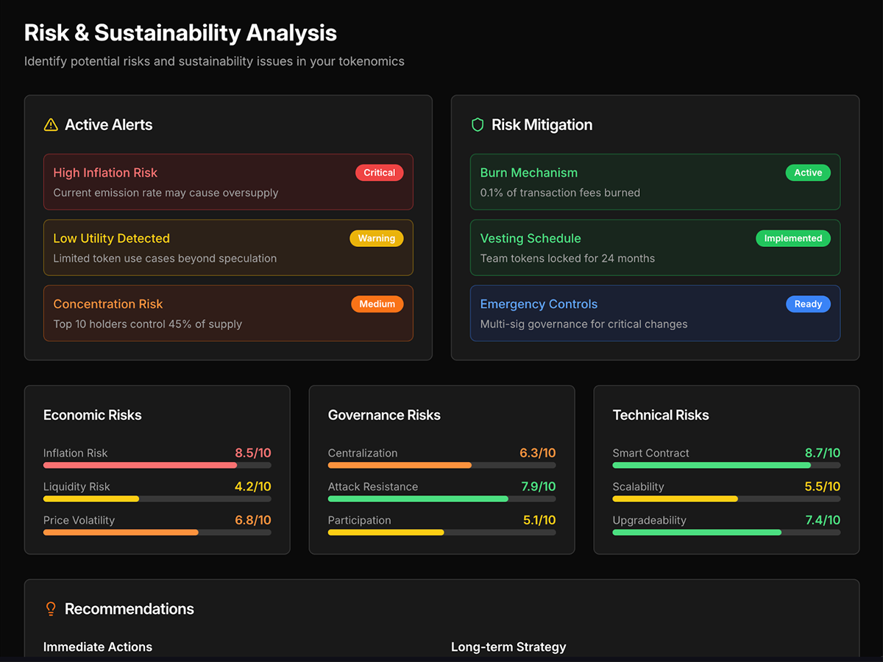Image resolution: width=883 pixels, height=662 pixels.
Task: Click "0.1% of transaction fees burned" text
Action: point(560,193)
